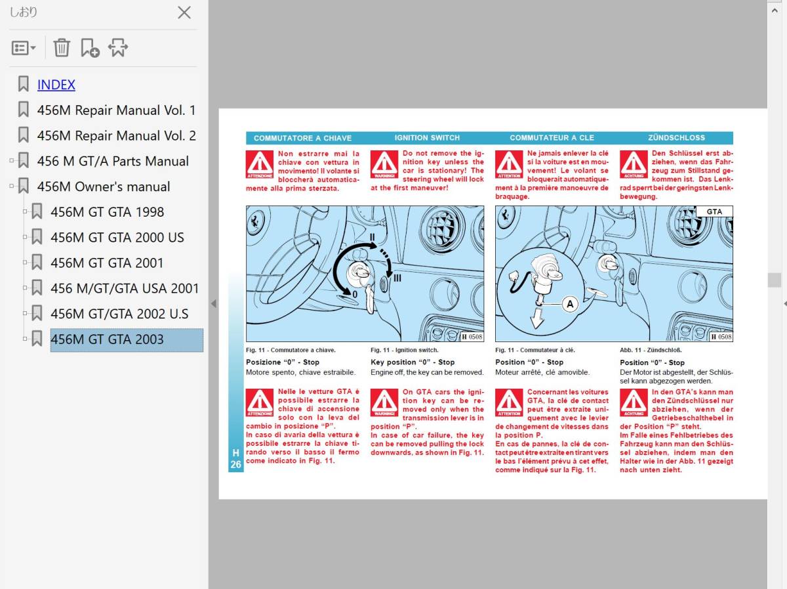Expand the 456M GT GTA 1998 node
787x589 pixels.
pyautogui.click(x=26, y=212)
